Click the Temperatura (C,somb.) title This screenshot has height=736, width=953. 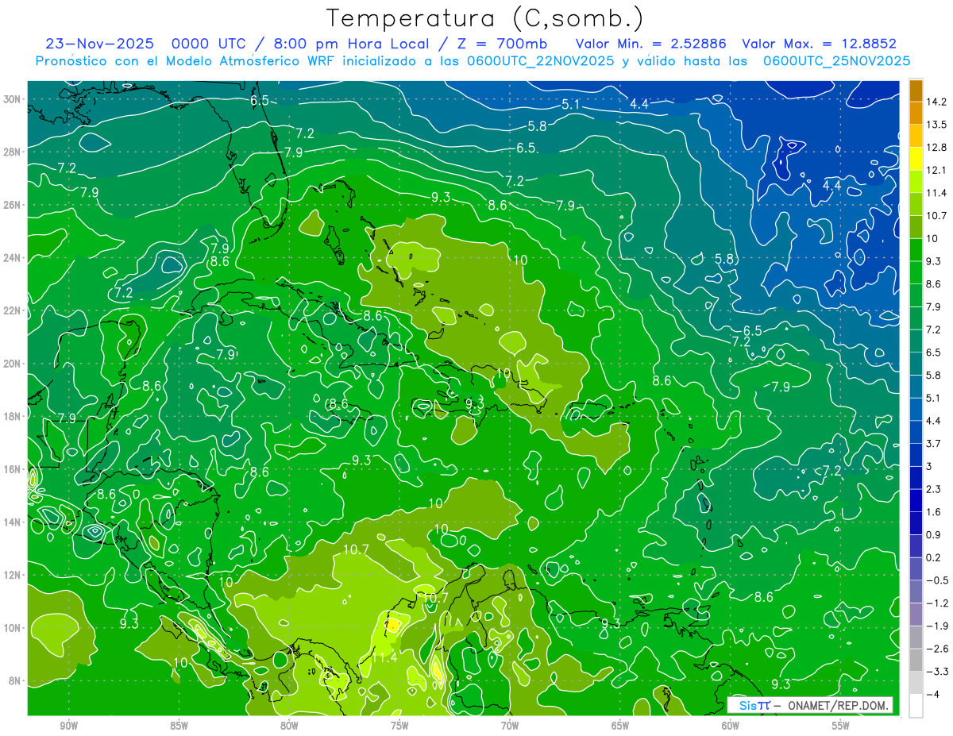pos(484,18)
